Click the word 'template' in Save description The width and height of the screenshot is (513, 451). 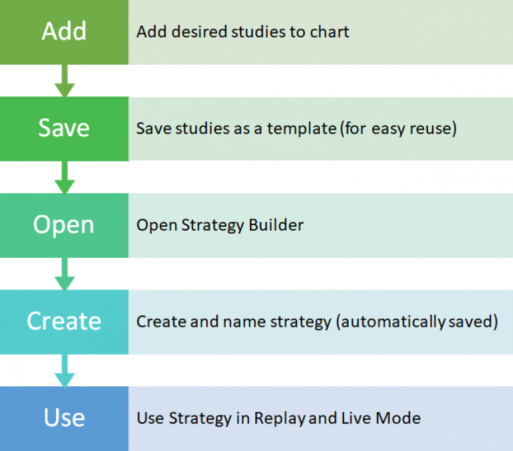[x=302, y=129]
